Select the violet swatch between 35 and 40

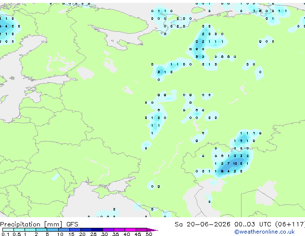pos(119,230)
